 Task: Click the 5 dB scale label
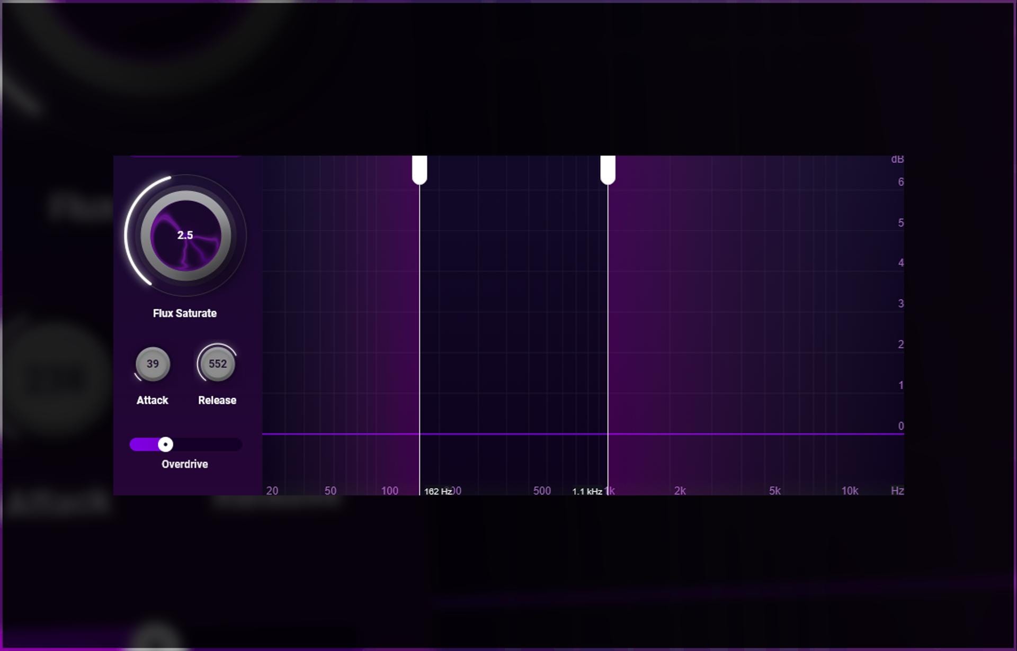(x=900, y=223)
